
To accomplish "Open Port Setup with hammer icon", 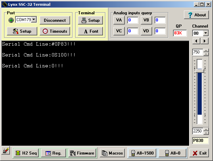I will (22, 31).
